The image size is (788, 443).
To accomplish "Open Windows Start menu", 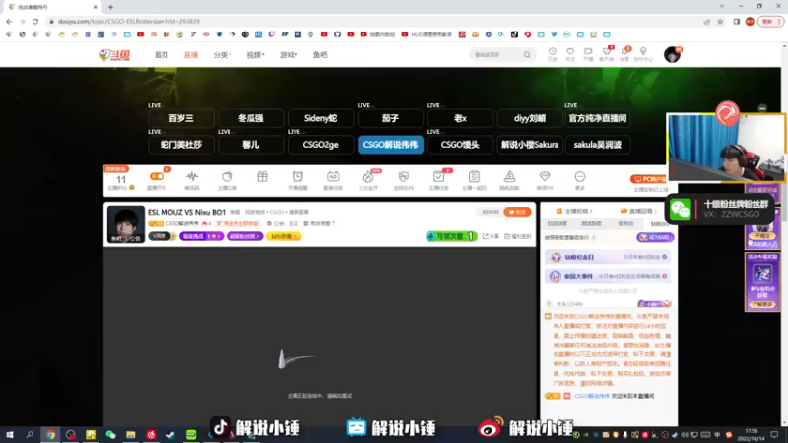I will (x=10, y=434).
